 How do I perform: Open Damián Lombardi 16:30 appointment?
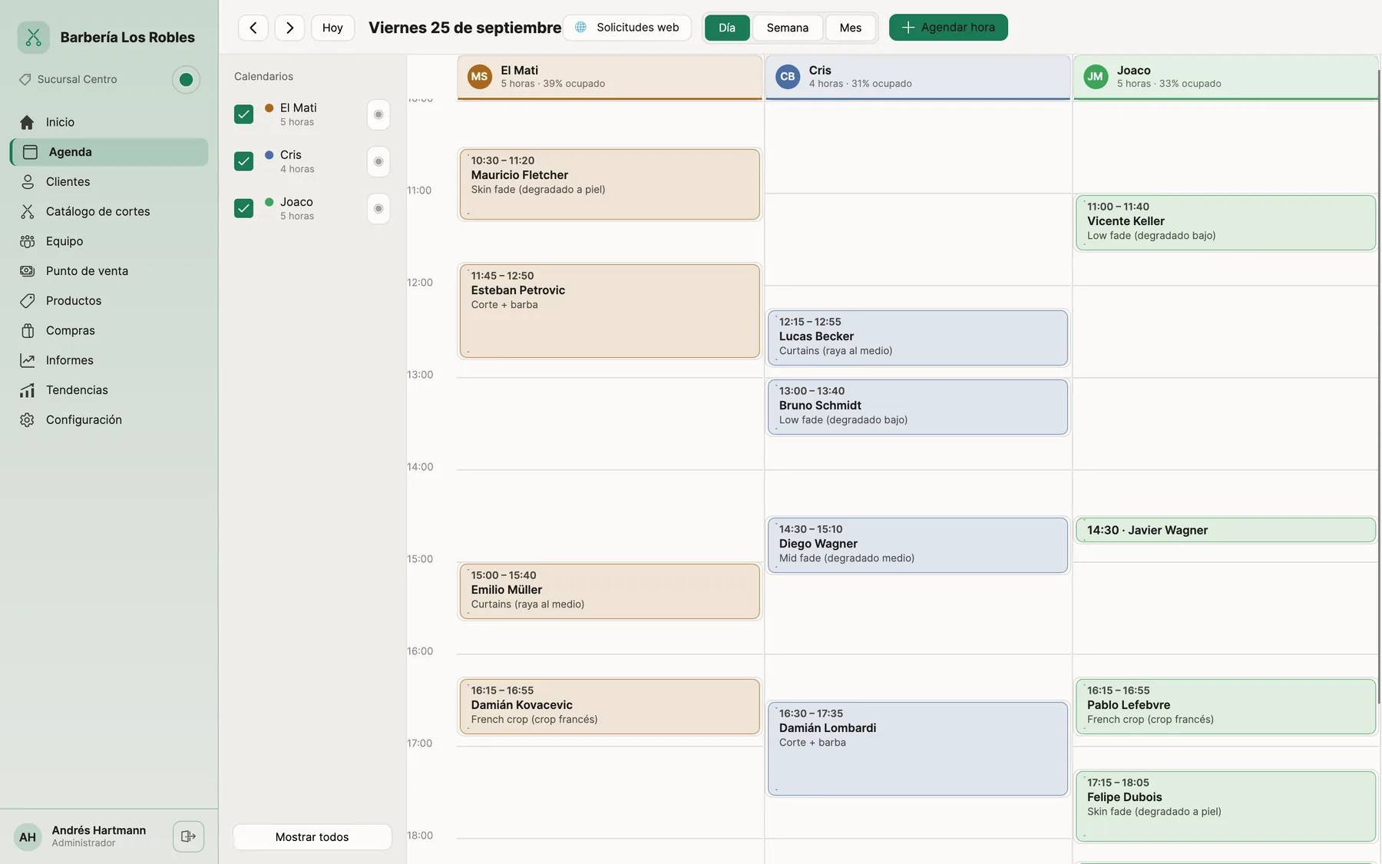(917, 749)
